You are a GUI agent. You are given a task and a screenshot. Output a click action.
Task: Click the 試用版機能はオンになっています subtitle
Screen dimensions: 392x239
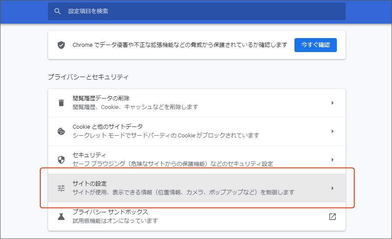pos(115,221)
